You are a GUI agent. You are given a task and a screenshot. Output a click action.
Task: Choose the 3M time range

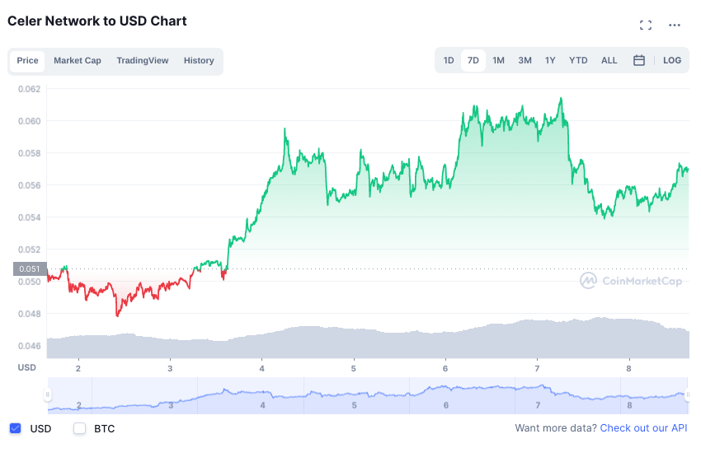click(525, 60)
